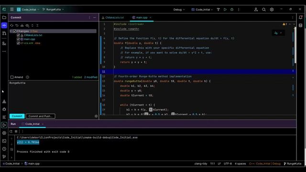Uncheck vcs.xml in Changes
Image resolution: width=306 pixels, height=172 pixels.
coord(18,43)
